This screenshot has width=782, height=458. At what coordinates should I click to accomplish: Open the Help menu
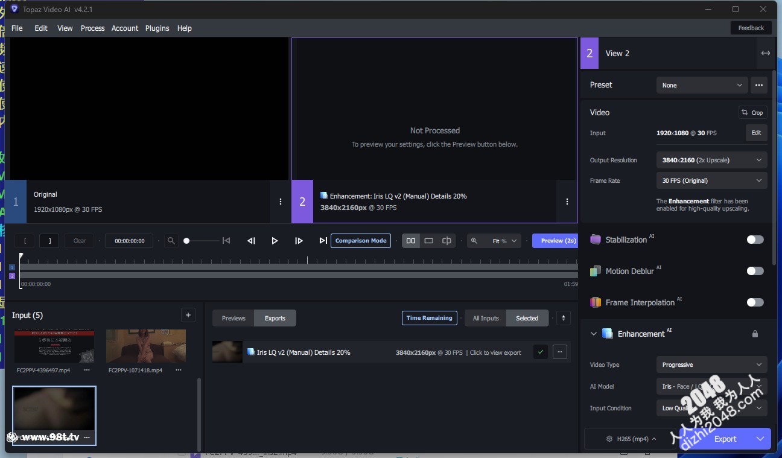(185, 28)
